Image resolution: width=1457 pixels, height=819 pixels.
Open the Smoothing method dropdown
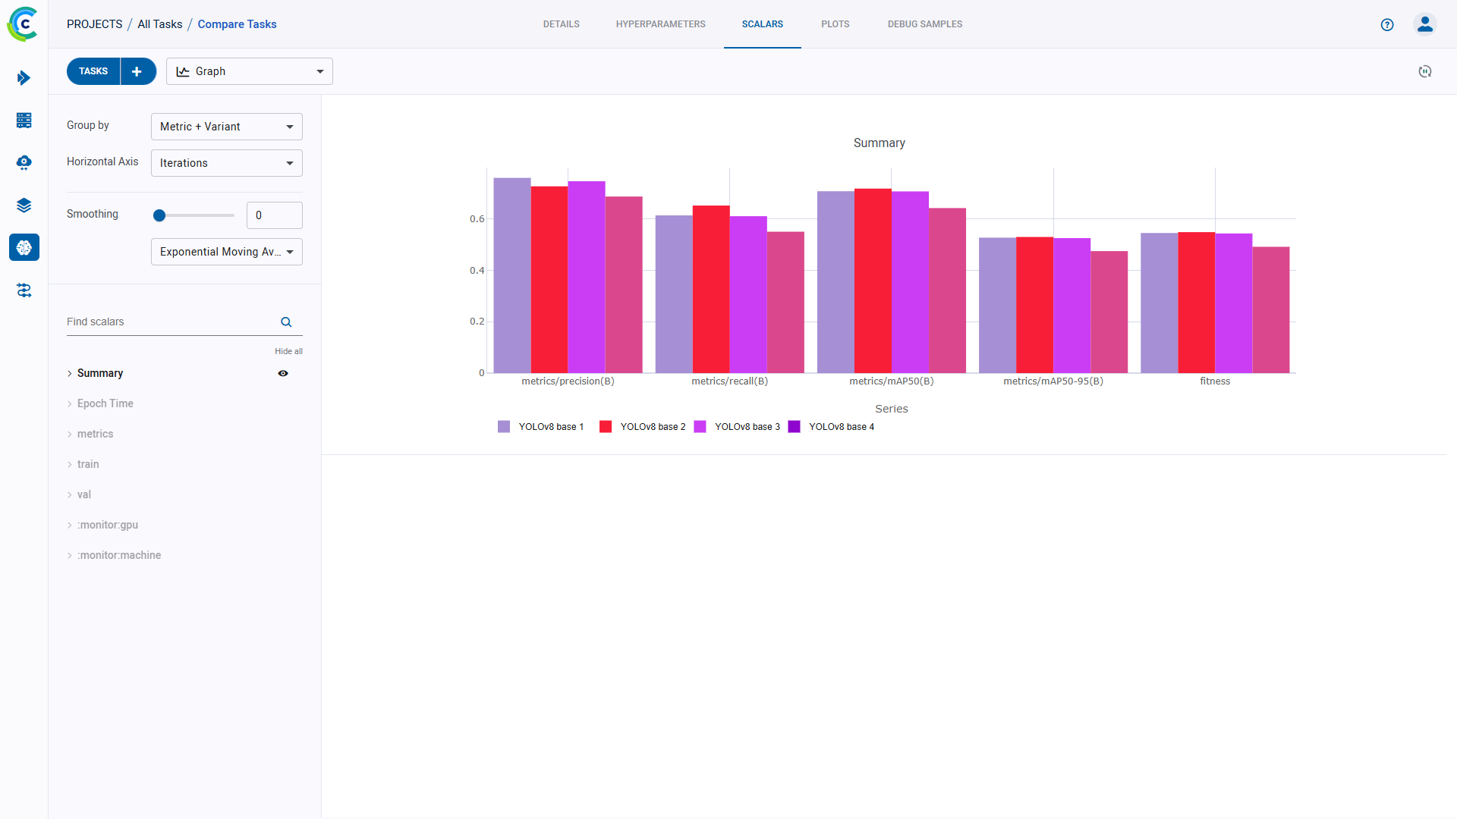(225, 251)
